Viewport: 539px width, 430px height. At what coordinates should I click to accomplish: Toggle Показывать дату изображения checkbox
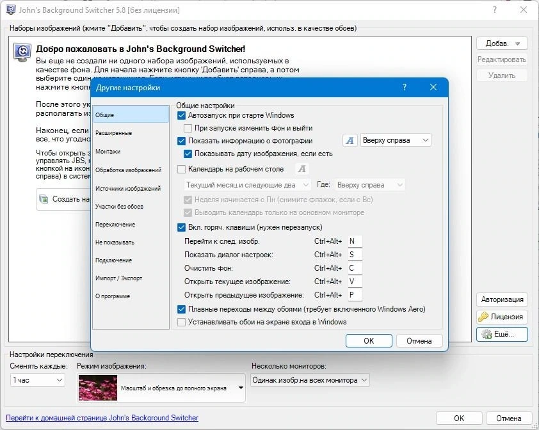[x=188, y=154]
